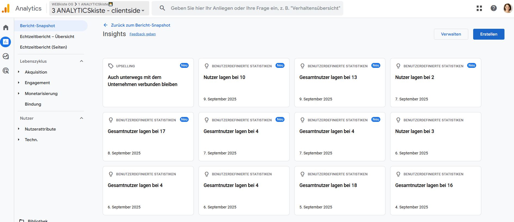Click 'Nutzer lagen bei 2' title
This screenshot has height=222, width=514.
(x=415, y=77)
